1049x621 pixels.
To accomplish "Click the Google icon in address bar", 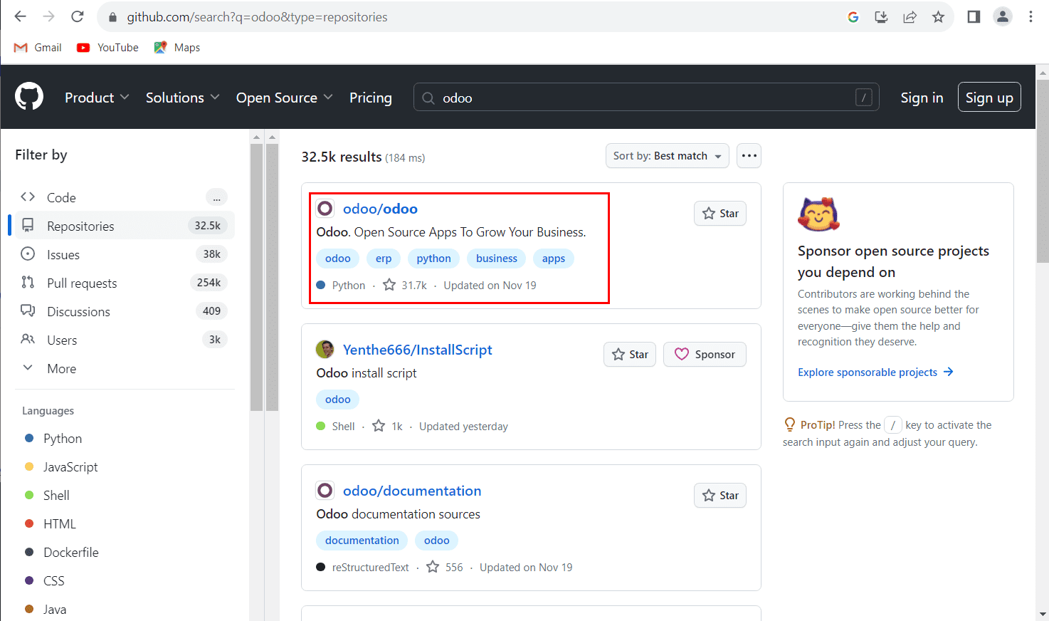I will coord(853,17).
